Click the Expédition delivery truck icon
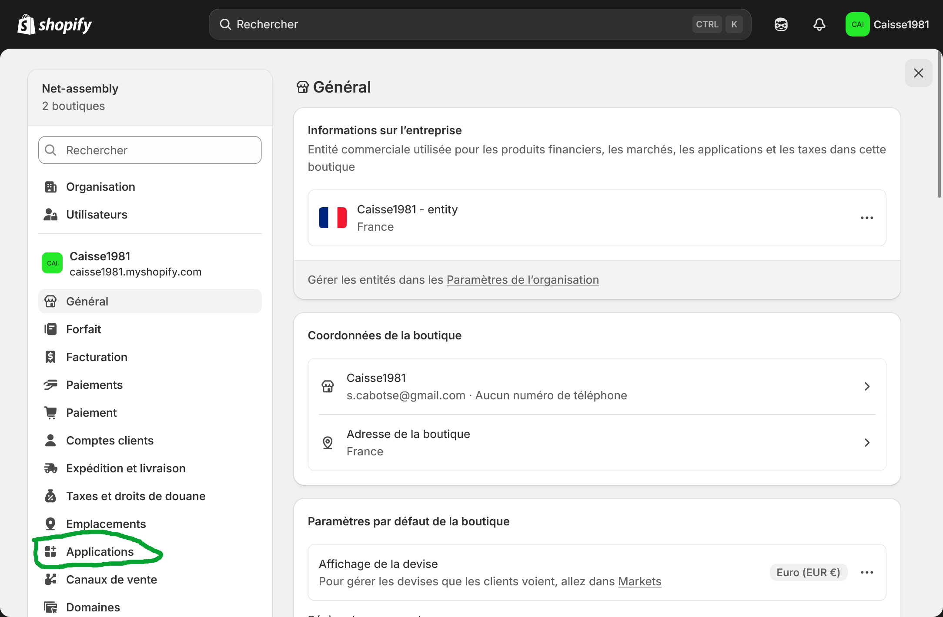This screenshot has width=943, height=617. pos(50,468)
